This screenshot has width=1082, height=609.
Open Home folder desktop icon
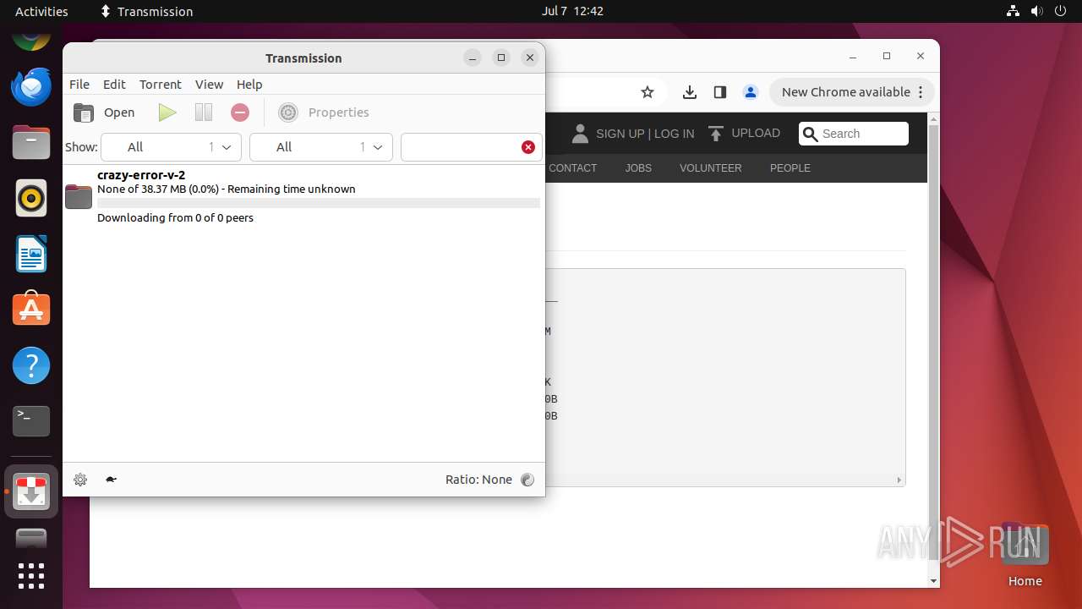point(1025,554)
